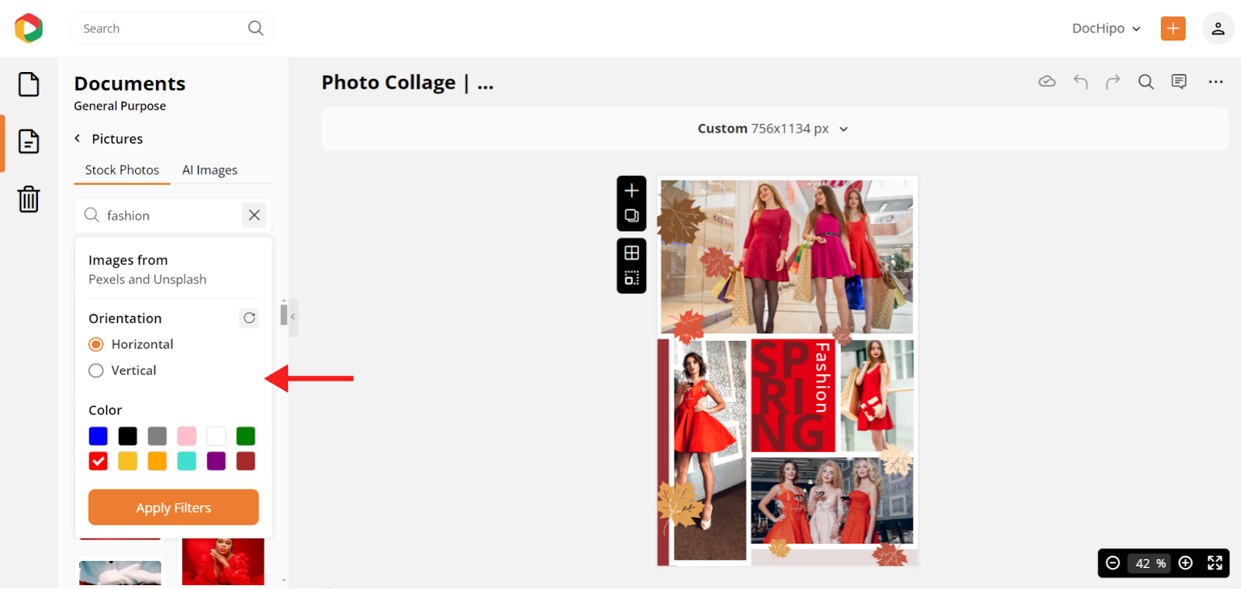Screen dimensions: 1241x589
Task: Click the DocHipo logo icon
Action: 29,28
